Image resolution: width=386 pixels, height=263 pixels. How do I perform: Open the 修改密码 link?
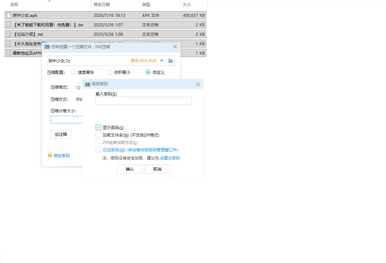click(x=62, y=156)
